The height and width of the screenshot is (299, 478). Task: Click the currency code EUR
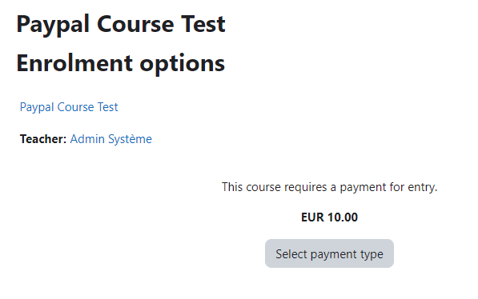coord(312,217)
